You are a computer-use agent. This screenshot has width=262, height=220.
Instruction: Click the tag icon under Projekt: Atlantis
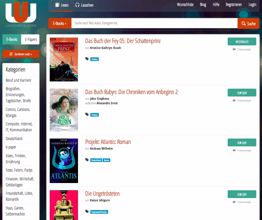coord(87,160)
